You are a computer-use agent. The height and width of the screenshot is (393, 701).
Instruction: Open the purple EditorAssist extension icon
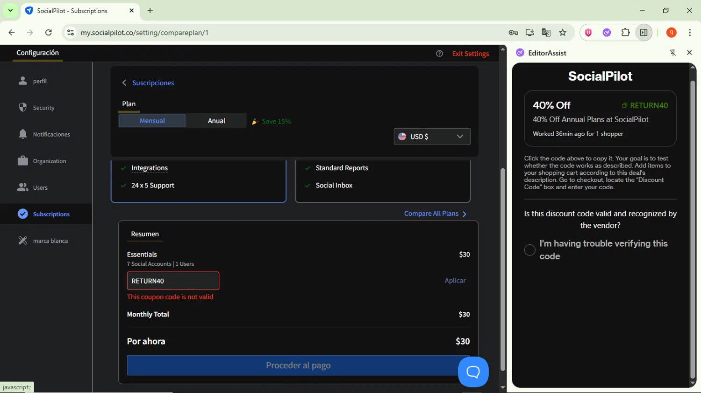tap(607, 33)
